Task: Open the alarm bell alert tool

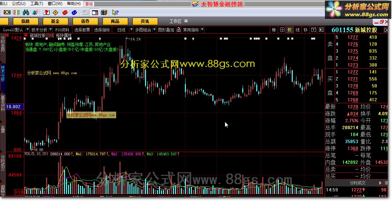Action: pos(35,12)
